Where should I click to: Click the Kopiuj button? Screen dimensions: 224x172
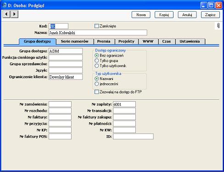[164, 15]
